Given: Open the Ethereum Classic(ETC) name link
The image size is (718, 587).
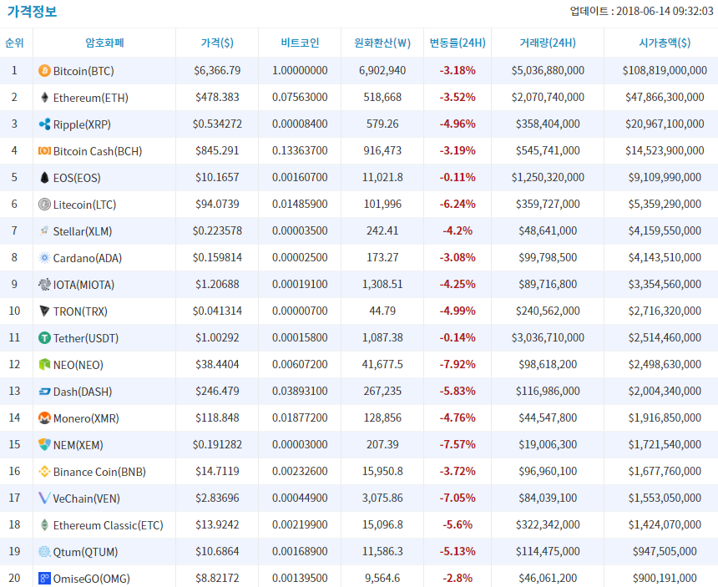Looking at the screenshot, I should [x=108, y=525].
